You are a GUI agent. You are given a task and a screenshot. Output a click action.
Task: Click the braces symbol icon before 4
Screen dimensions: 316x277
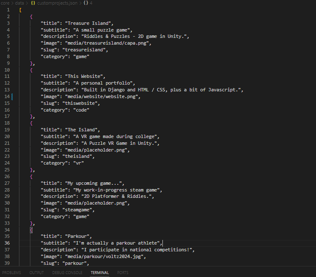tap(86, 3)
